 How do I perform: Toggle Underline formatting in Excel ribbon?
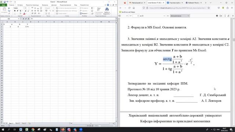(21, 11)
